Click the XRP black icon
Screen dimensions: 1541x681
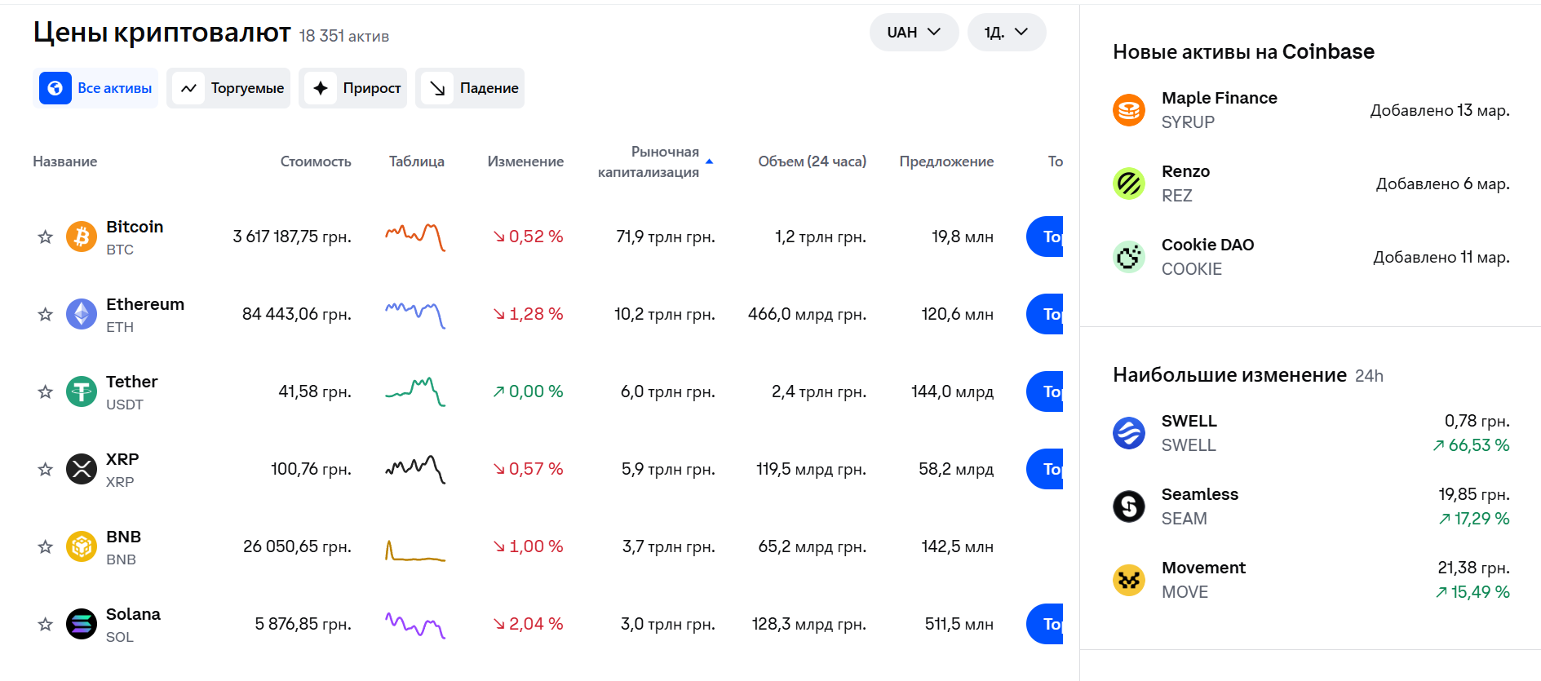coord(81,469)
